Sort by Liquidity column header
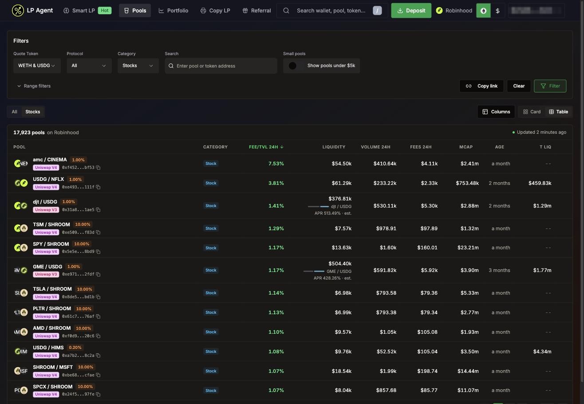Image resolution: width=584 pixels, height=404 pixels. coord(334,147)
